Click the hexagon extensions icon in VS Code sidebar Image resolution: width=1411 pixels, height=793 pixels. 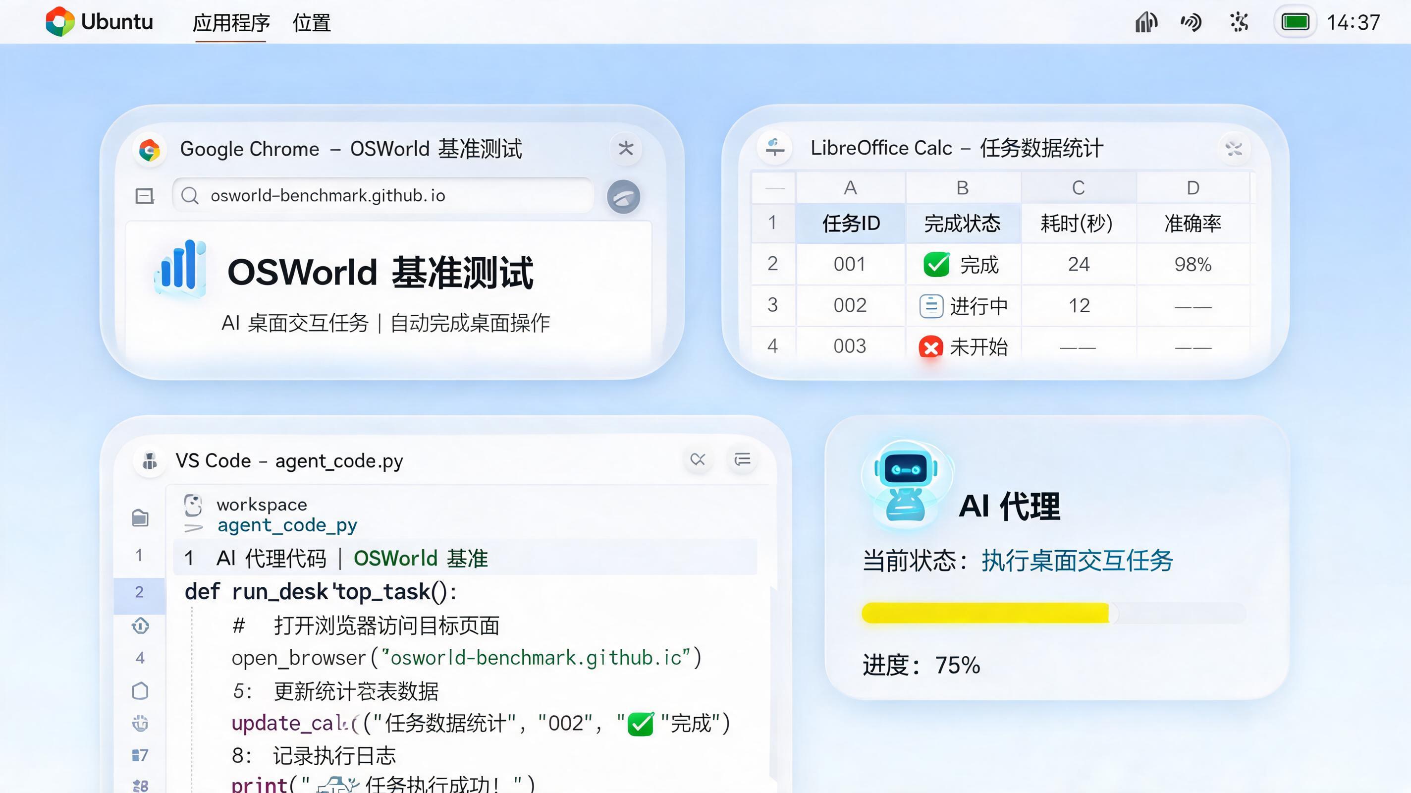pos(140,690)
